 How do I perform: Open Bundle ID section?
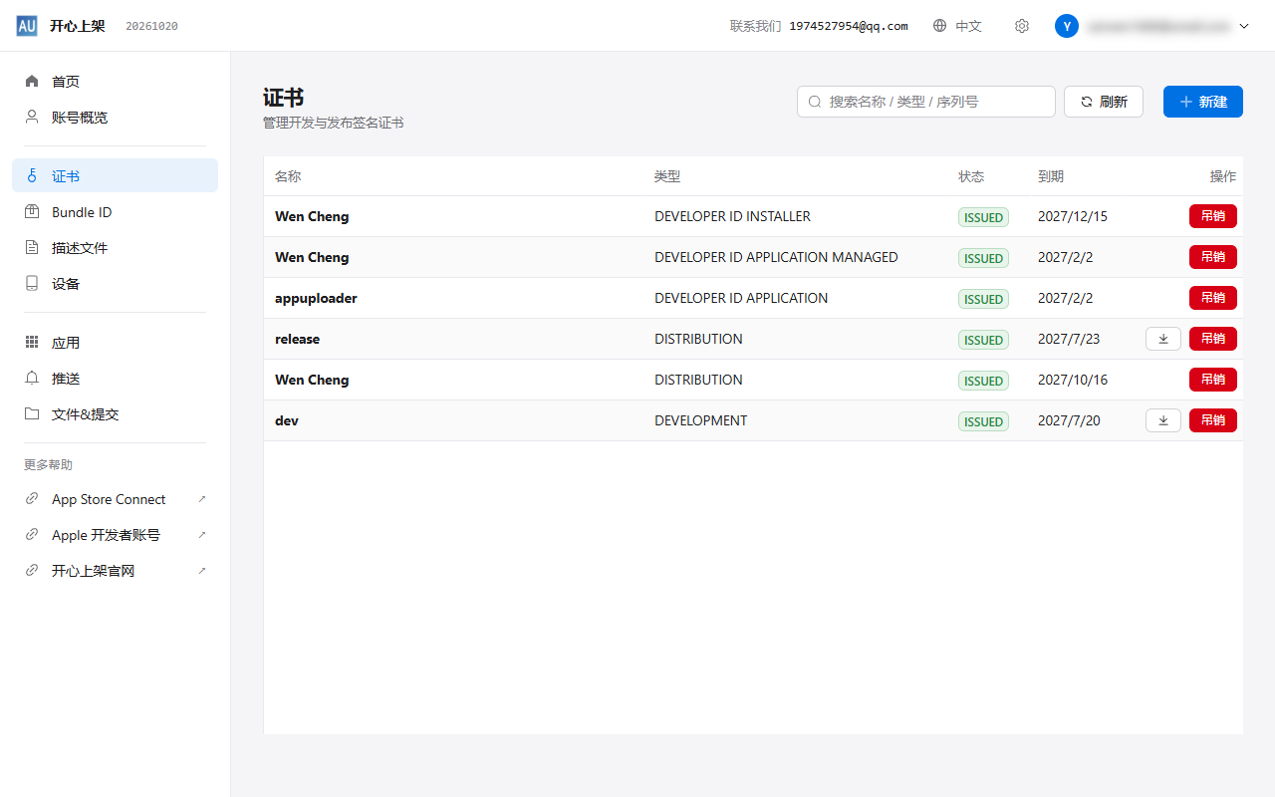click(115, 212)
